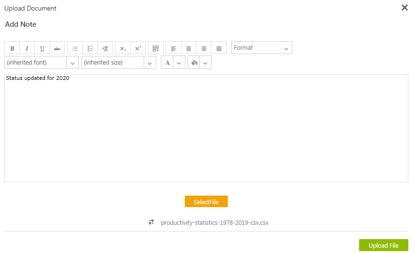415x253 pixels.
Task: Center align the text
Action: pos(189,48)
